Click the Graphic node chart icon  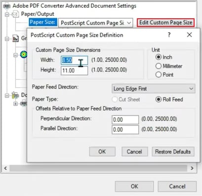click(15, 38)
